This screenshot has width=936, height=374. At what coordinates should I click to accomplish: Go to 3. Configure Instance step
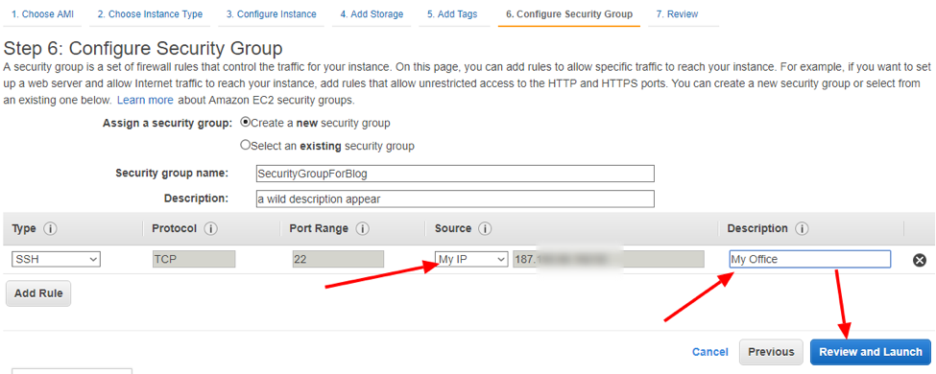(x=271, y=14)
